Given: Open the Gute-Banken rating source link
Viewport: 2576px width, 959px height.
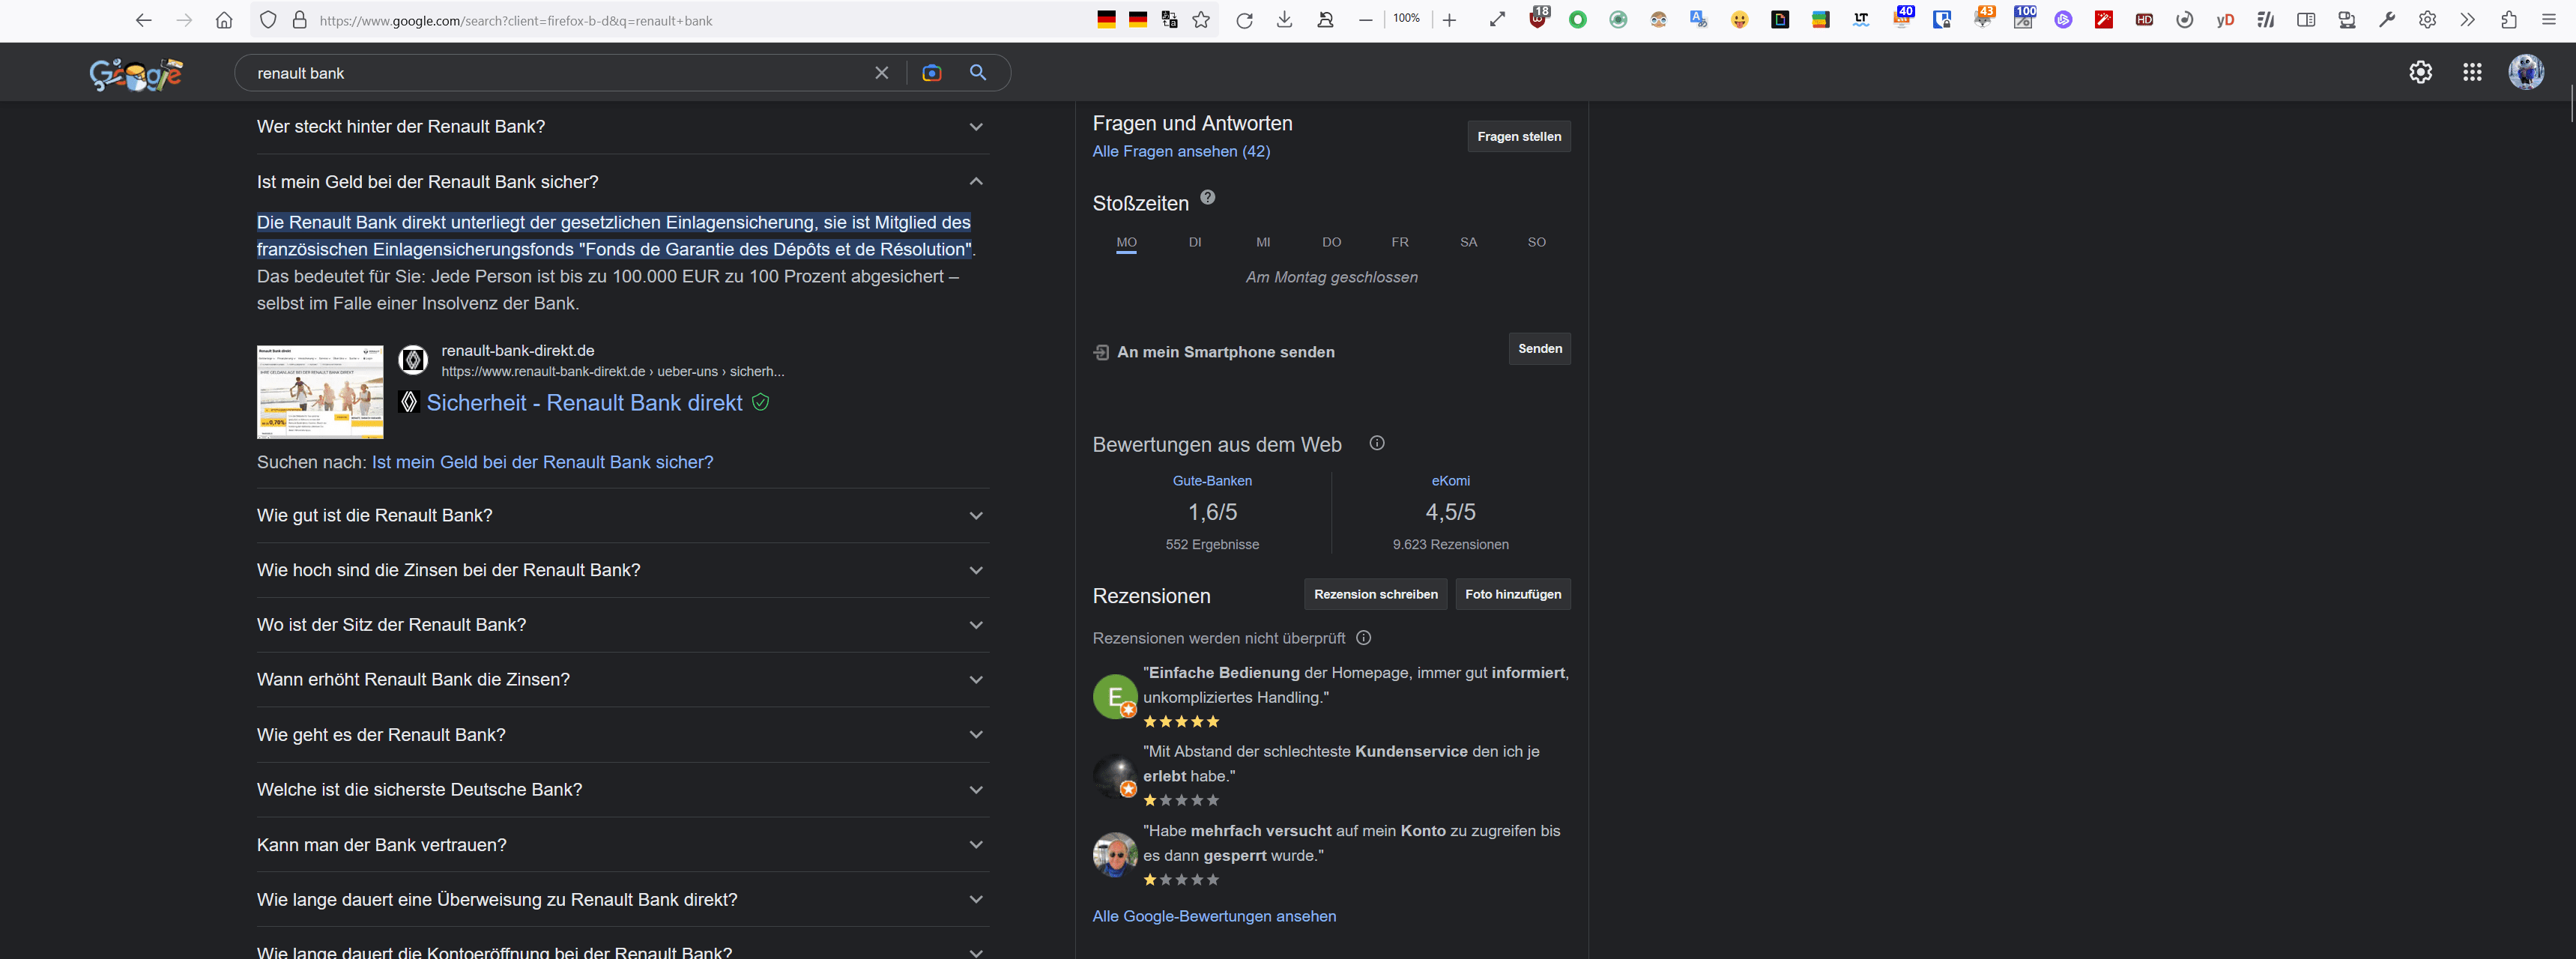Looking at the screenshot, I should coord(1212,481).
